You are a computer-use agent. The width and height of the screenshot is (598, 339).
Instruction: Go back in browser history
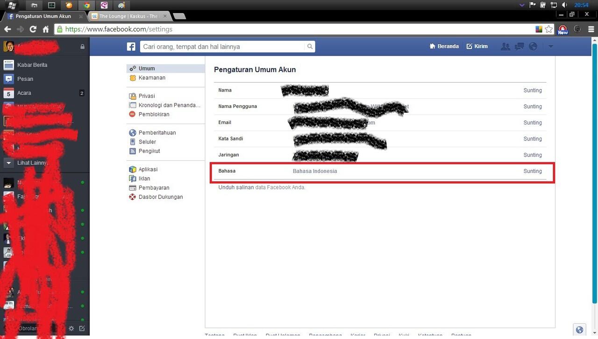pyautogui.click(x=8, y=29)
